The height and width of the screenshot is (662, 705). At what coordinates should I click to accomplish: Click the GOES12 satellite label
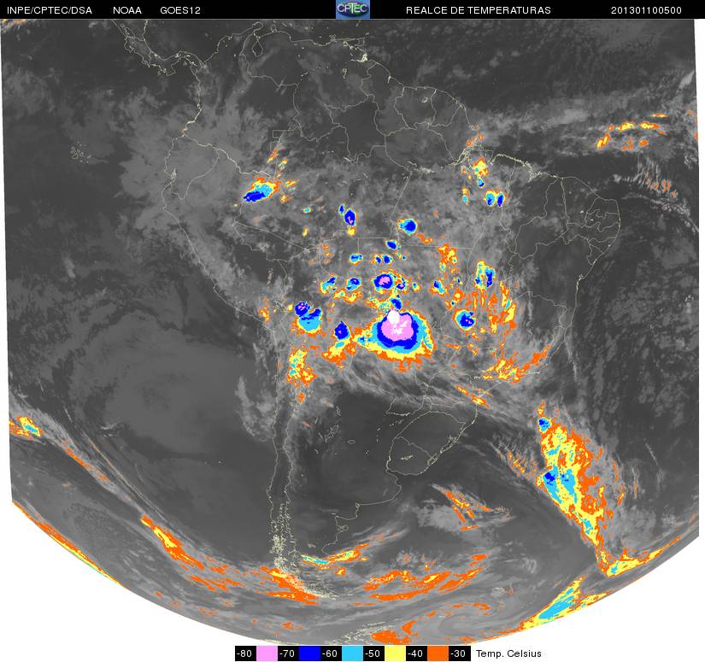[180, 10]
